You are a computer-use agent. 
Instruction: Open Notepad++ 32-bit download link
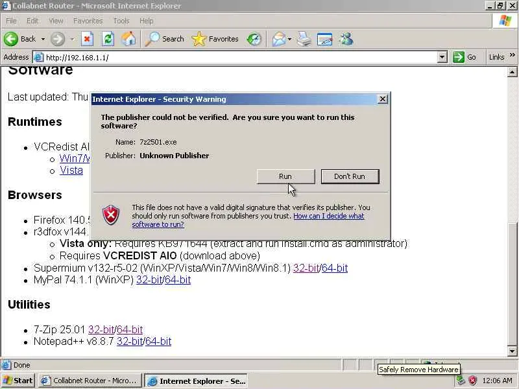129,342
